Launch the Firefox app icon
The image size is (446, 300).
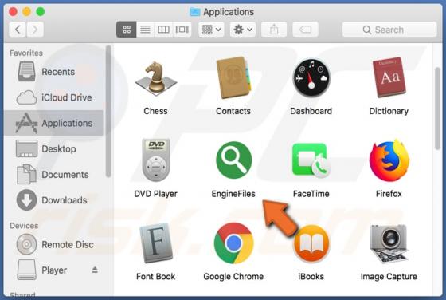click(x=389, y=160)
